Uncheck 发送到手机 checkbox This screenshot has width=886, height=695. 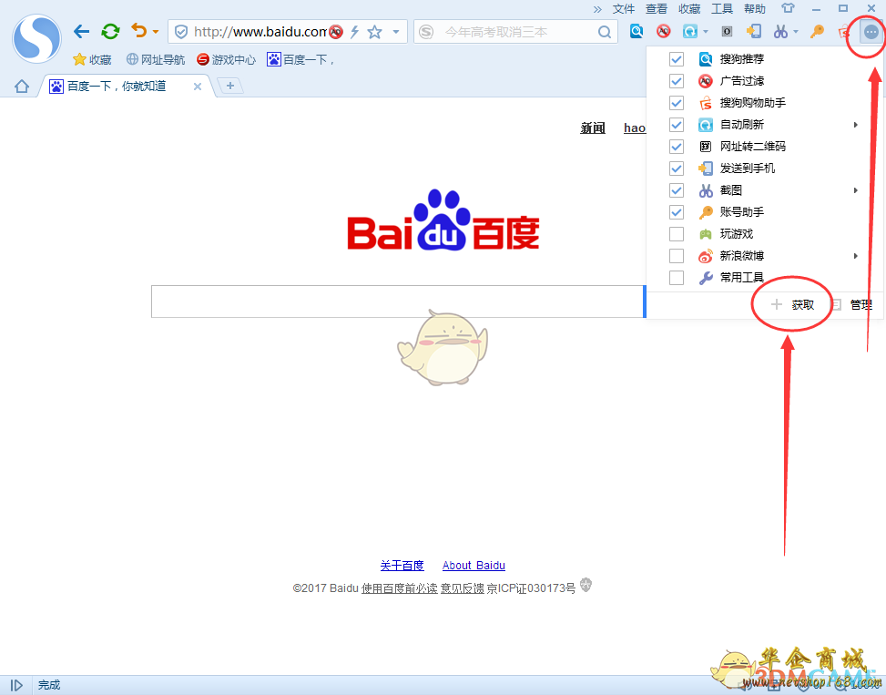[677, 169]
